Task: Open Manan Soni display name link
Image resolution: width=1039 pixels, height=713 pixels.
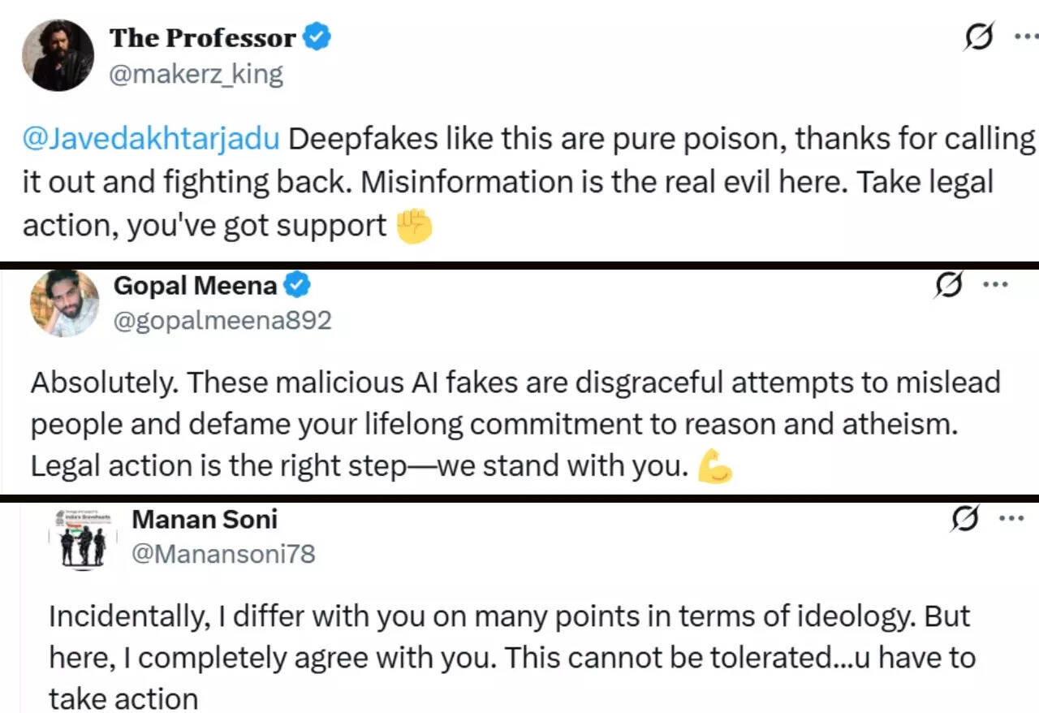Action: tap(205, 518)
